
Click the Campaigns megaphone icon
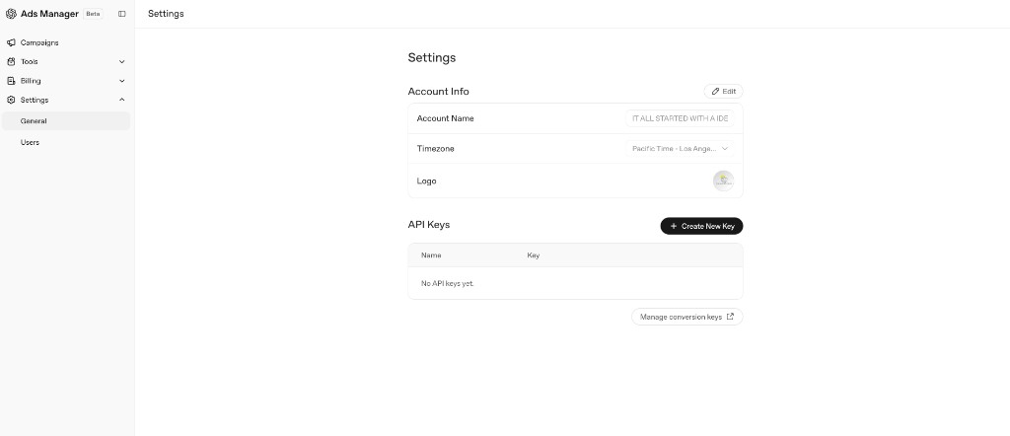tap(11, 42)
